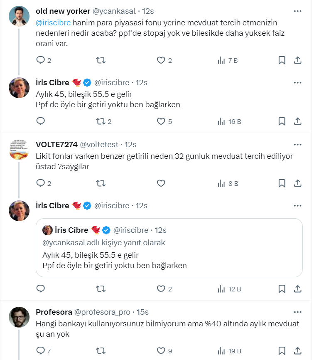Like old new yorker's tweet
The image size is (319, 360).
pyautogui.click(x=161, y=60)
